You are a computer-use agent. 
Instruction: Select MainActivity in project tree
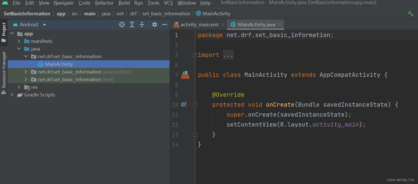point(88,64)
